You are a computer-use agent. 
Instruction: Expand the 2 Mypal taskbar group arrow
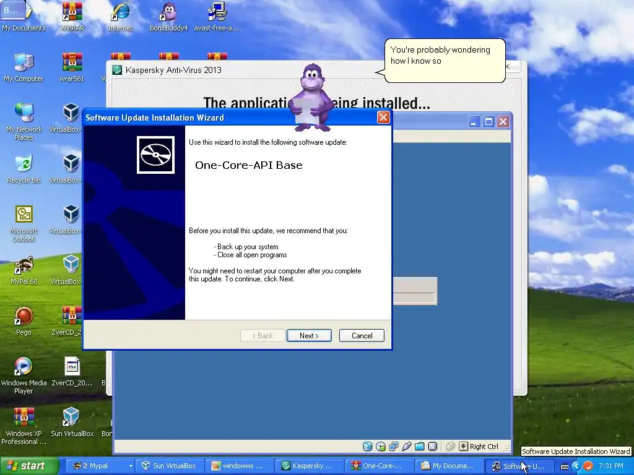click(x=131, y=466)
